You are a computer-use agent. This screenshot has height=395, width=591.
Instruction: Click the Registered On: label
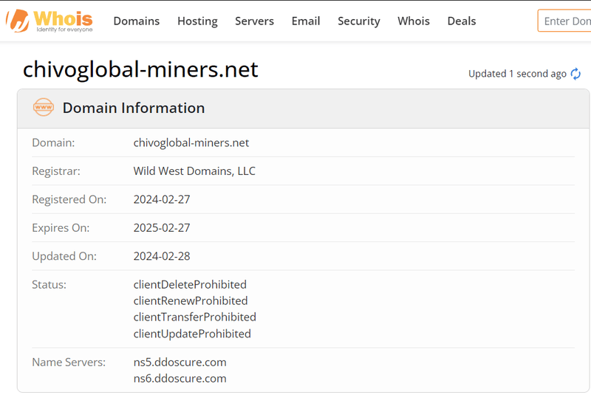coord(69,199)
